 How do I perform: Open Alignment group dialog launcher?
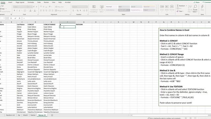(x=70, y=15)
